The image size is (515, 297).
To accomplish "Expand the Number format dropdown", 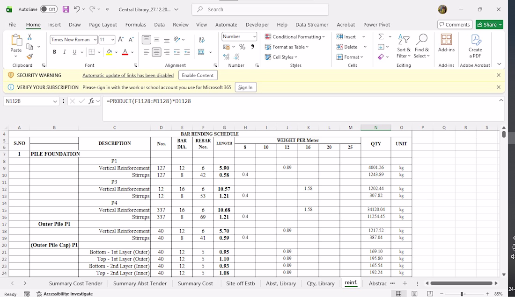I will click(x=254, y=37).
